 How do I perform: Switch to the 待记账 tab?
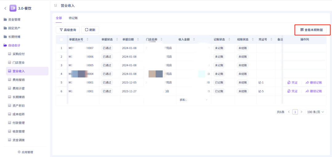pyautogui.click(x=73, y=18)
